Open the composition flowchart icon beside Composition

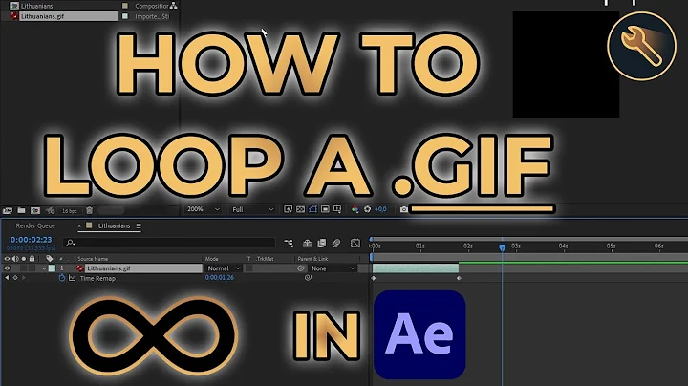click(173, 6)
